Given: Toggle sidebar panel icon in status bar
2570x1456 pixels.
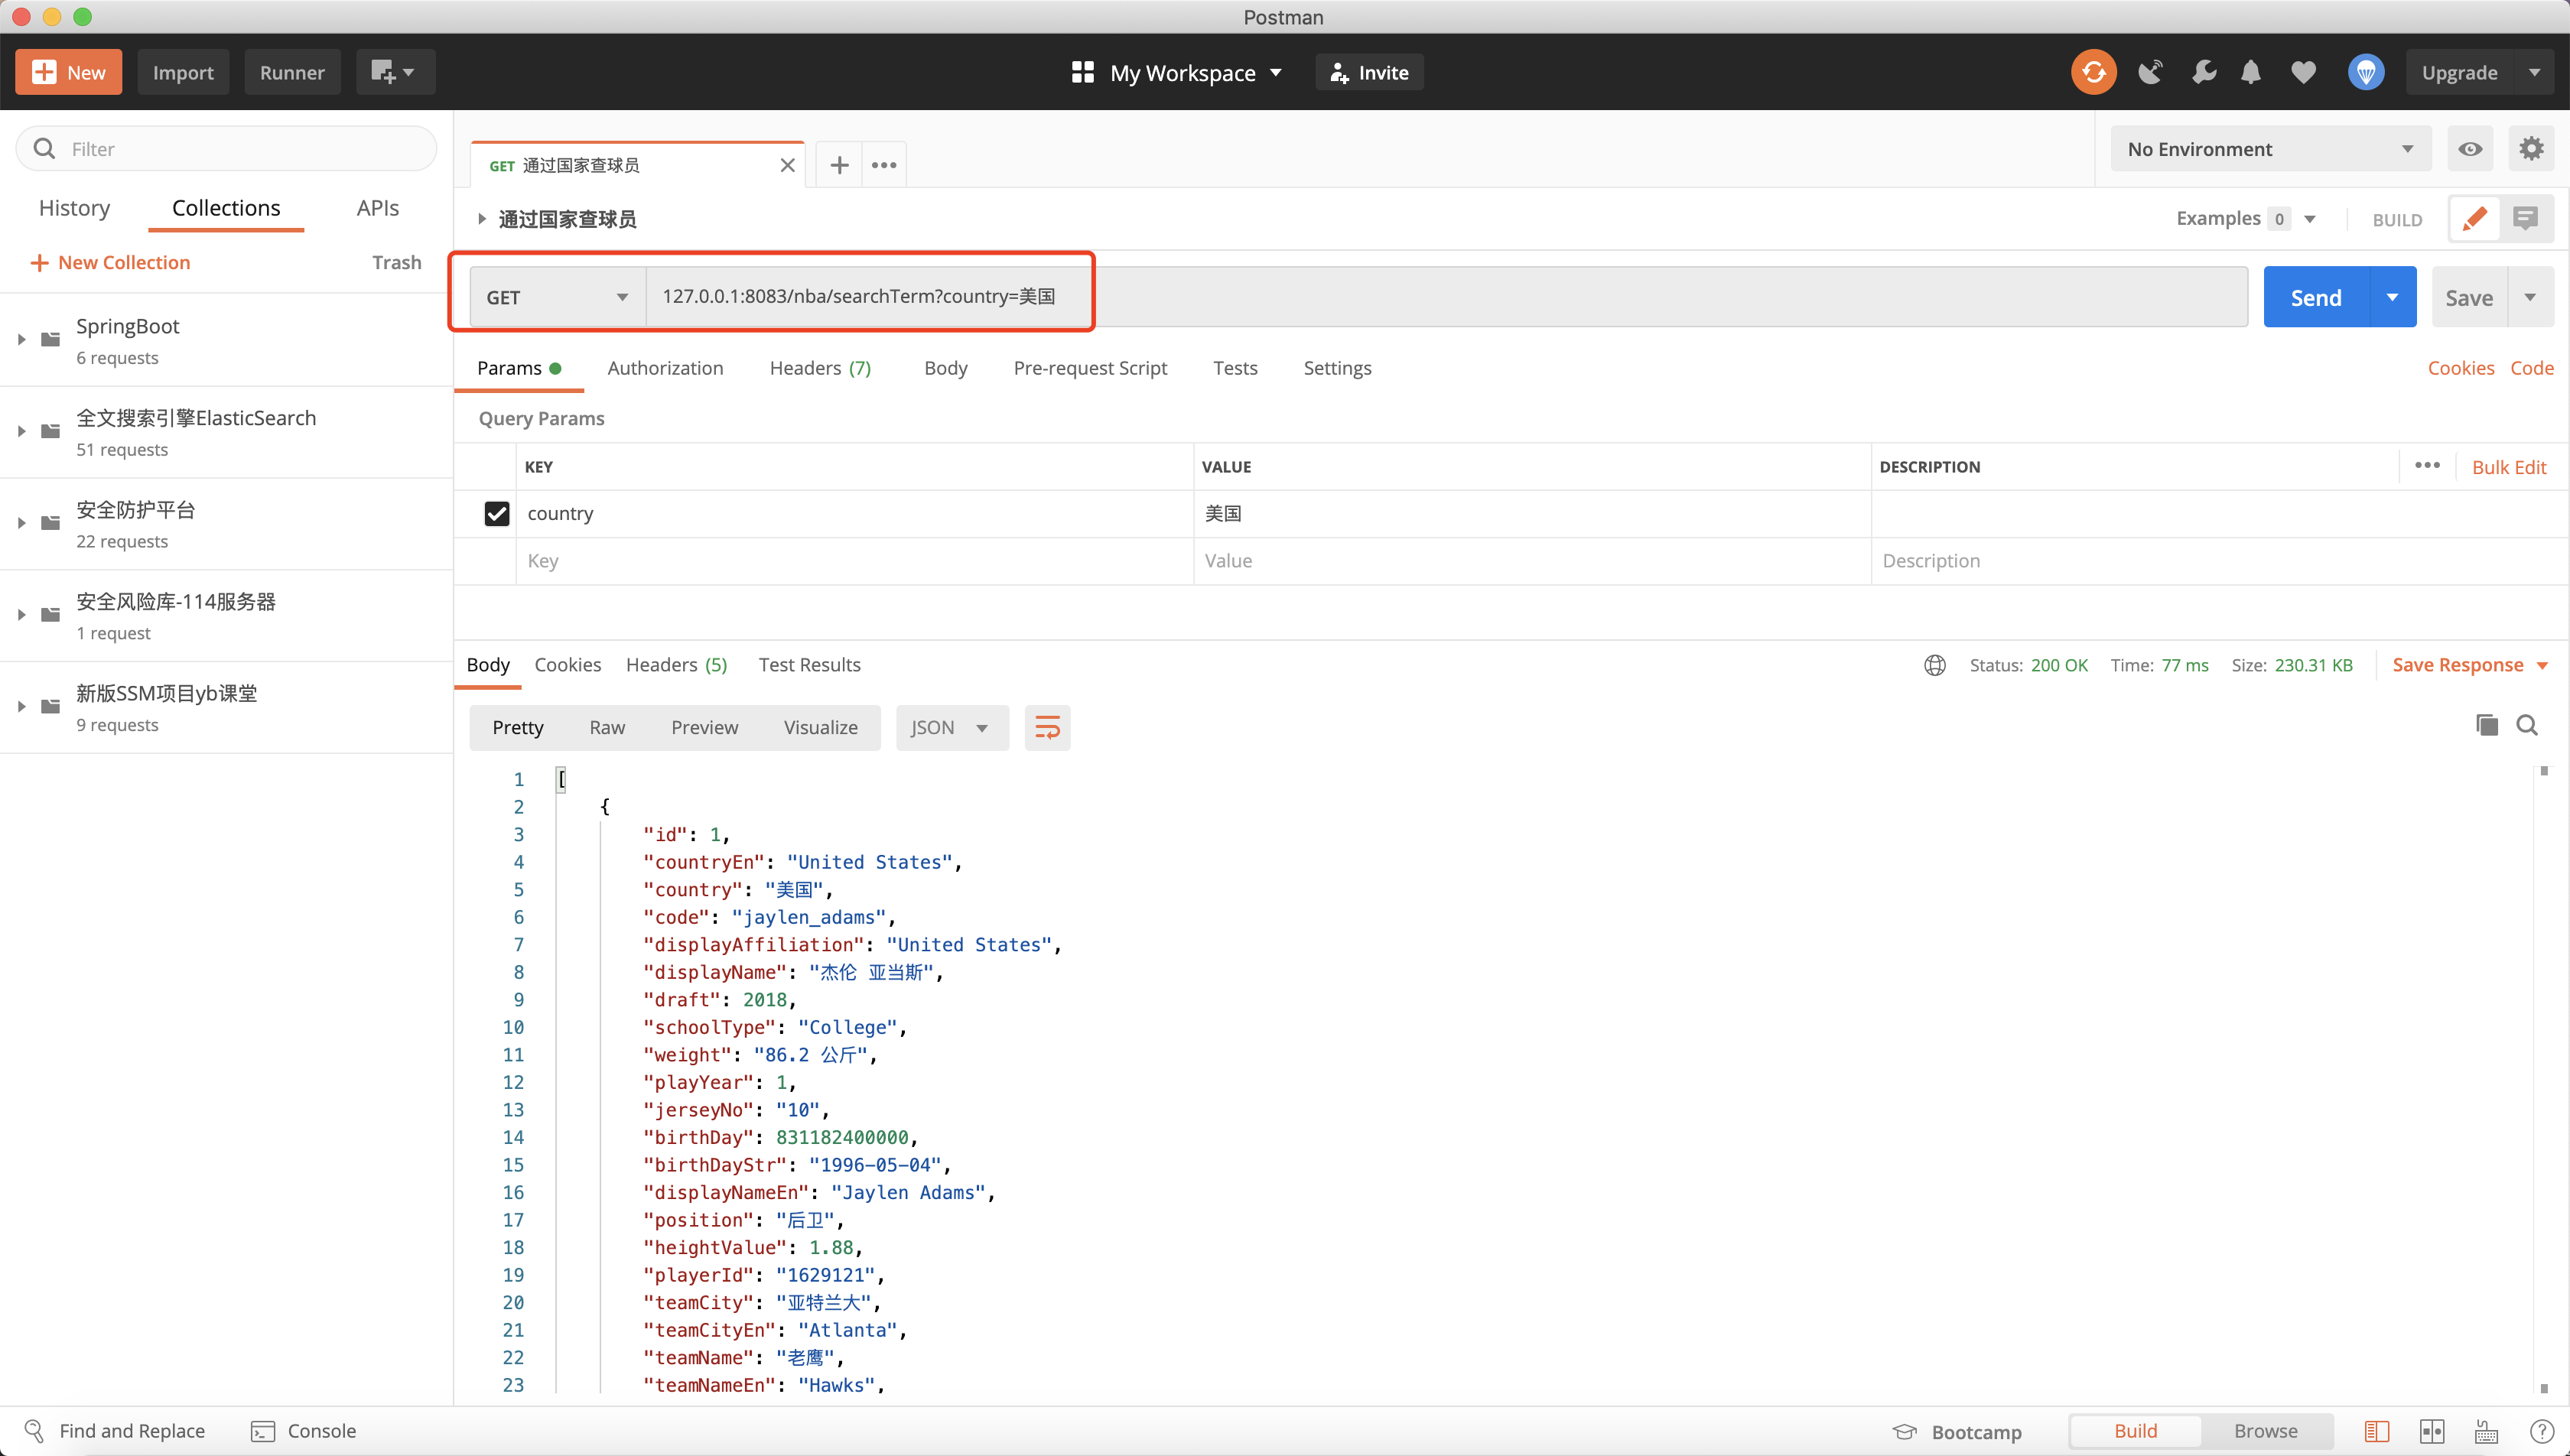Looking at the screenshot, I should [x=2377, y=1431].
